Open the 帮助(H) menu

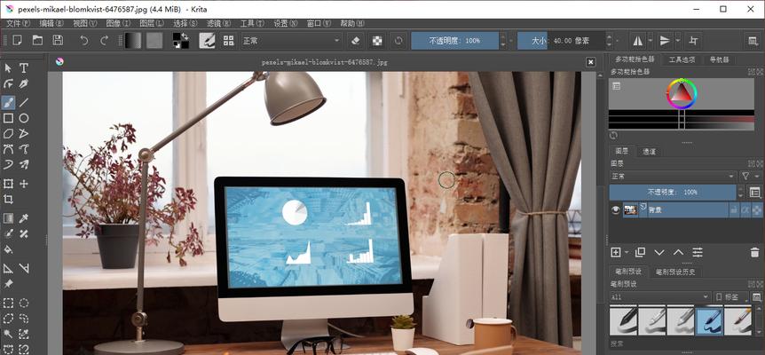351,23
